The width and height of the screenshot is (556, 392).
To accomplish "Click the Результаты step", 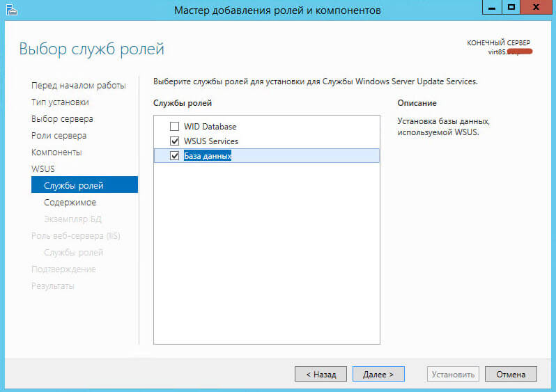I will coord(53,286).
